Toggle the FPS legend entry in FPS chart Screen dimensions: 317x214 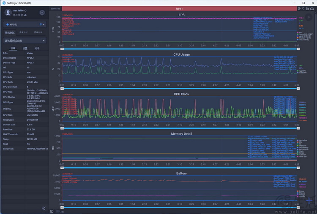click(x=301, y=33)
